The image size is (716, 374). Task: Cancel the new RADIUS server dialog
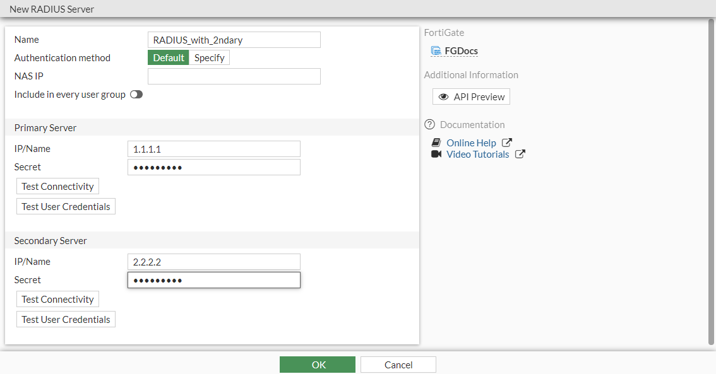tap(398, 365)
